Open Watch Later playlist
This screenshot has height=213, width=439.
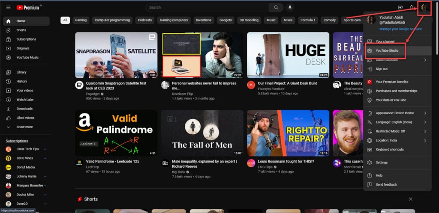pos(26,100)
